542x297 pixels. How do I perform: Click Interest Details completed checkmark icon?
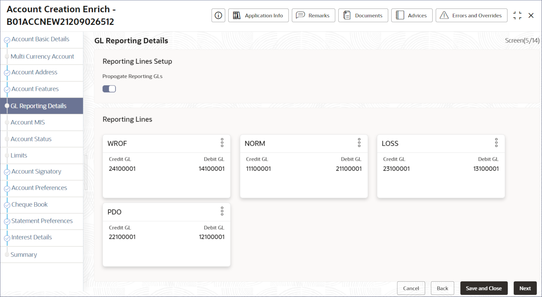[7, 239]
